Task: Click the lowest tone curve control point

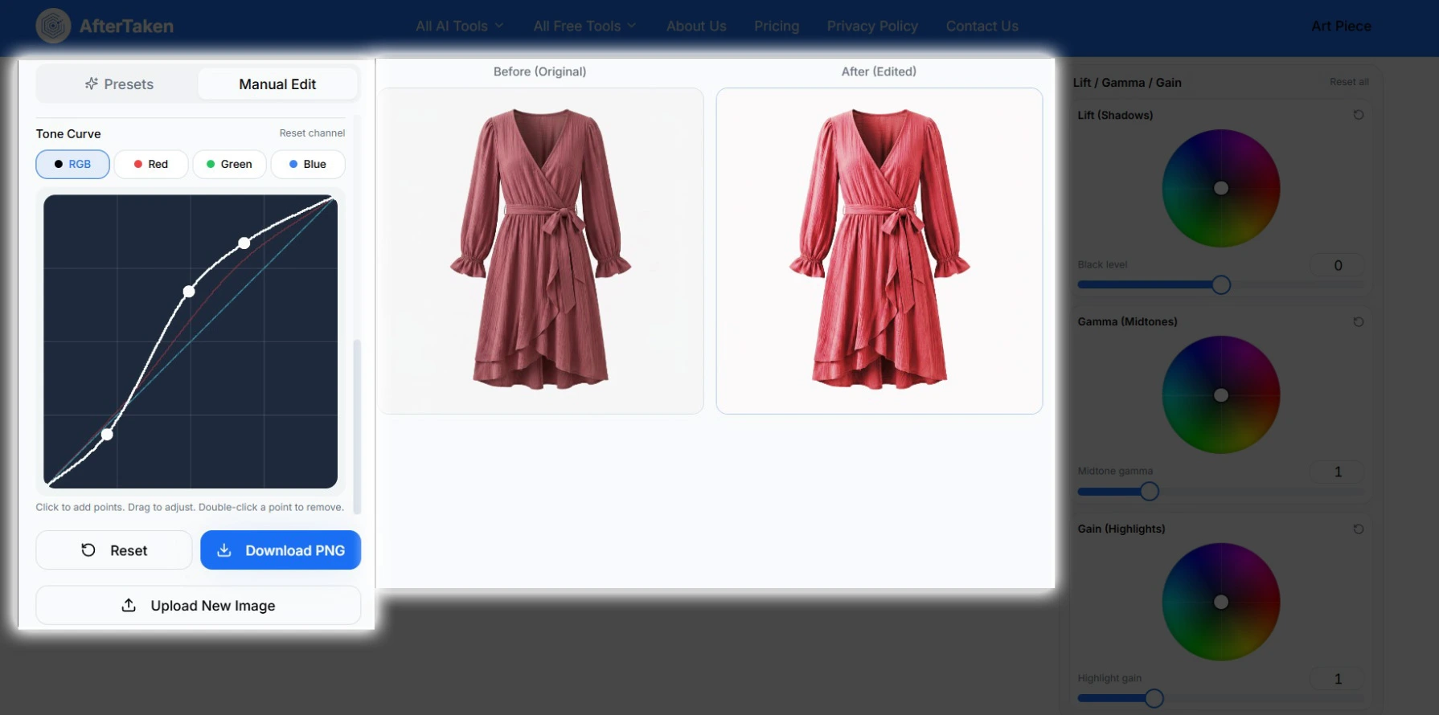Action: coord(107,435)
